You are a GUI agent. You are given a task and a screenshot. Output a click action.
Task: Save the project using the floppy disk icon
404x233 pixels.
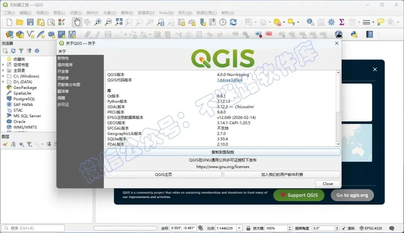[x=30, y=22]
